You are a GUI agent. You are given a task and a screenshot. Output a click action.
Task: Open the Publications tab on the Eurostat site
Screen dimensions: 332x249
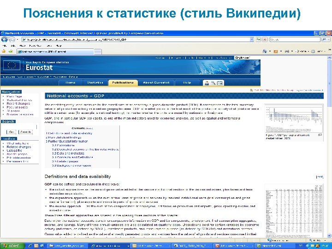[x=123, y=83]
